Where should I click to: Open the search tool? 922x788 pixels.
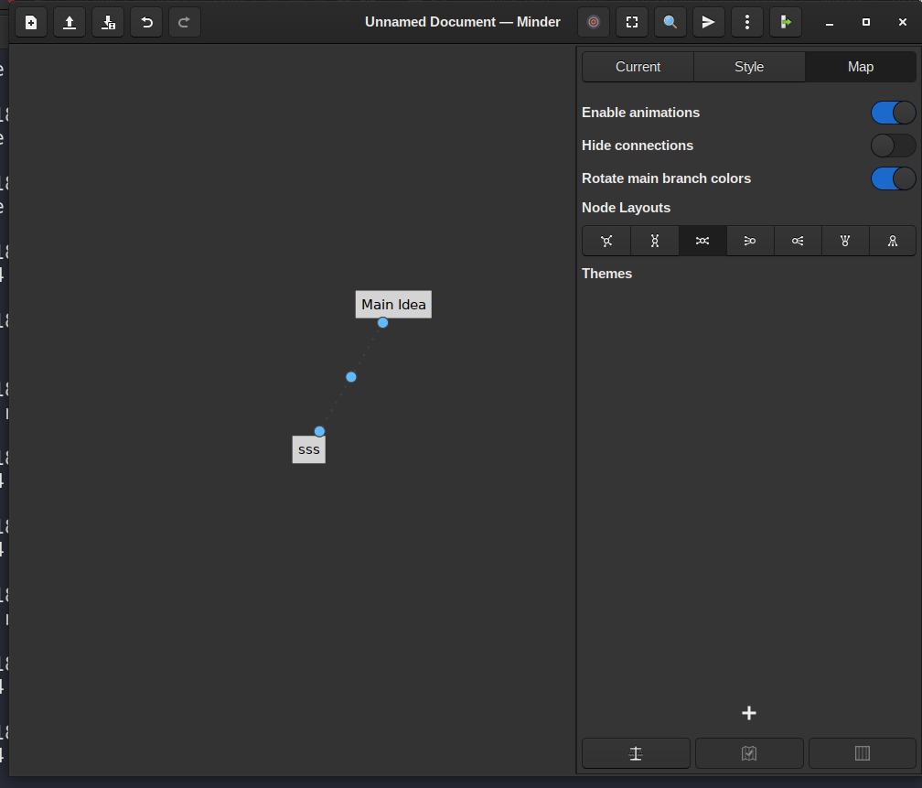670,22
